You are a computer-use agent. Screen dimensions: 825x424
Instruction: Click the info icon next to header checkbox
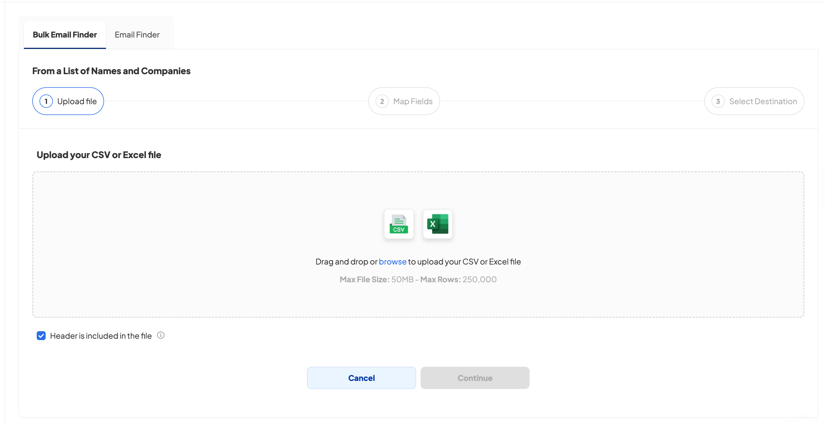160,335
